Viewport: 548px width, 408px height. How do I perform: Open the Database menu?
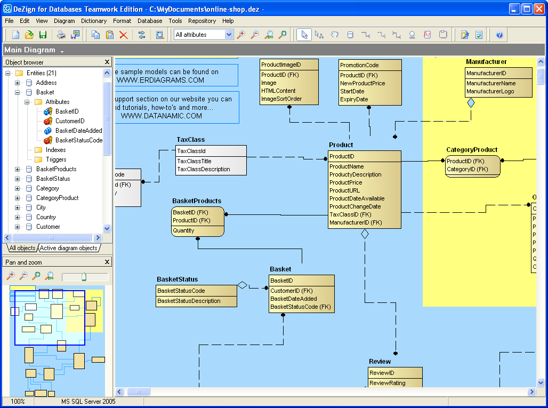(149, 21)
